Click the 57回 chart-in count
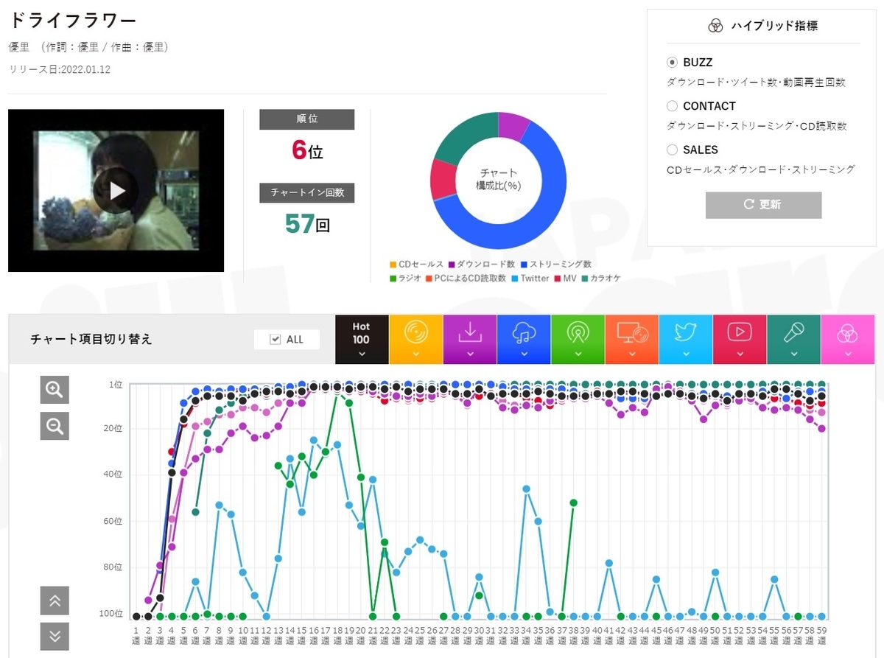The image size is (884, 658). coord(306,223)
